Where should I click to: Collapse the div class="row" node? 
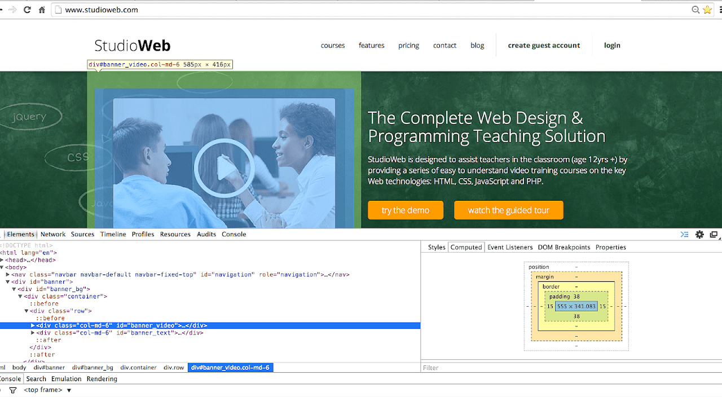point(27,311)
